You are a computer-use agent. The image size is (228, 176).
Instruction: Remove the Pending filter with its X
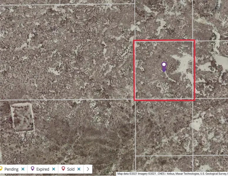click(x=23, y=169)
